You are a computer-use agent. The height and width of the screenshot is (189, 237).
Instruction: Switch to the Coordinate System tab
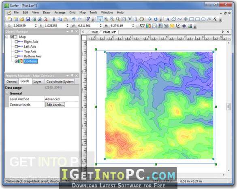click(x=60, y=82)
